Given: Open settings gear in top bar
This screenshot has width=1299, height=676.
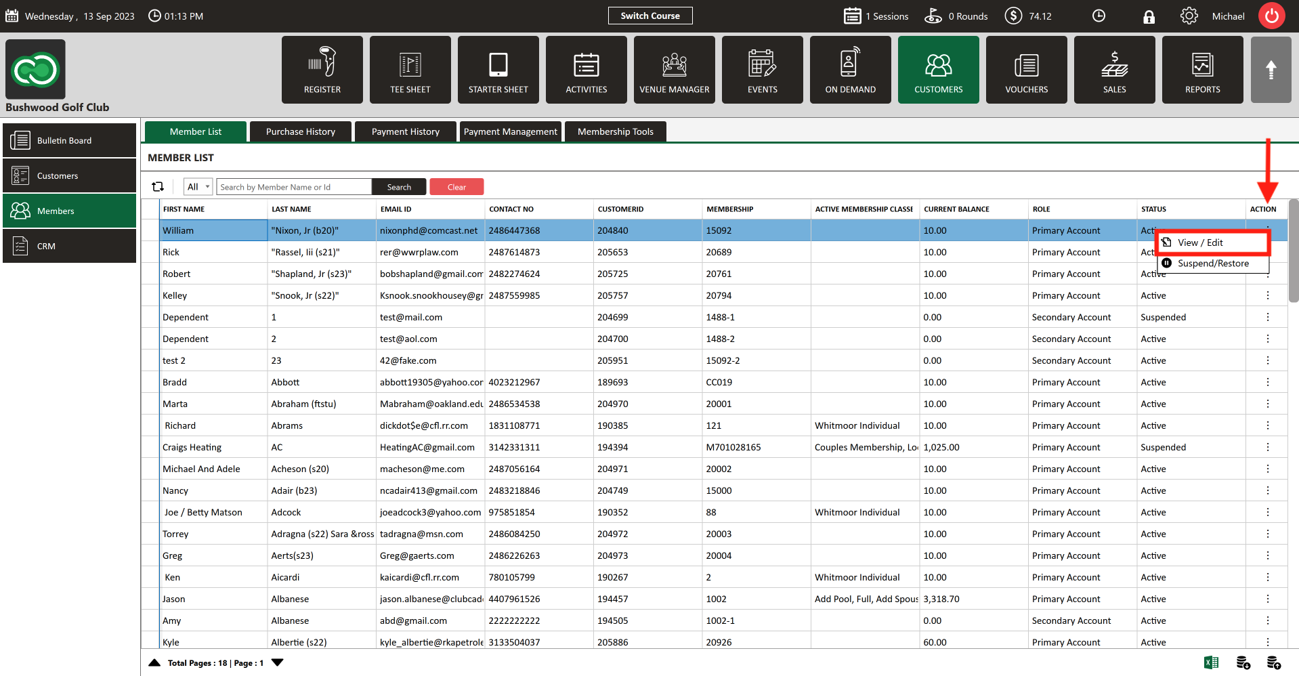Looking at the screenshot, I should coord(1189,16).
